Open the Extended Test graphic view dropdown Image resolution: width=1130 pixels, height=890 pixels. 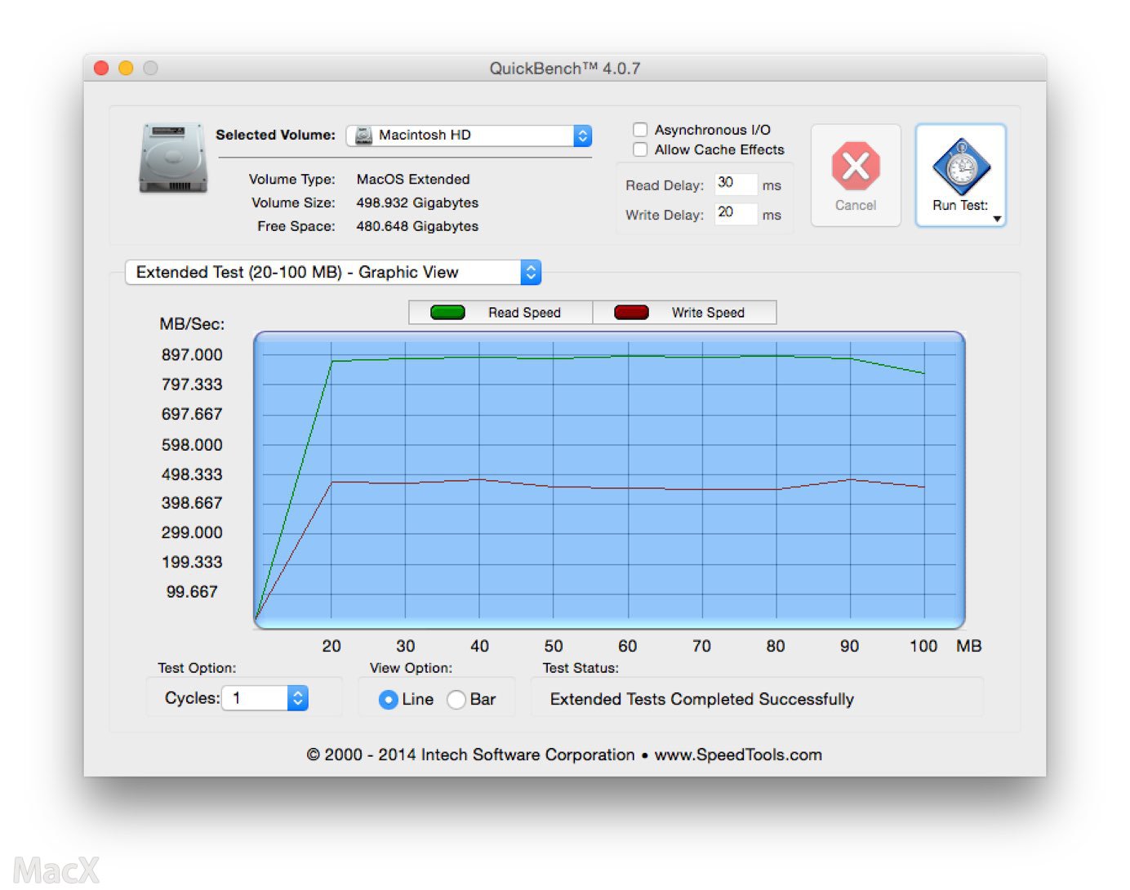pos(333,272)
